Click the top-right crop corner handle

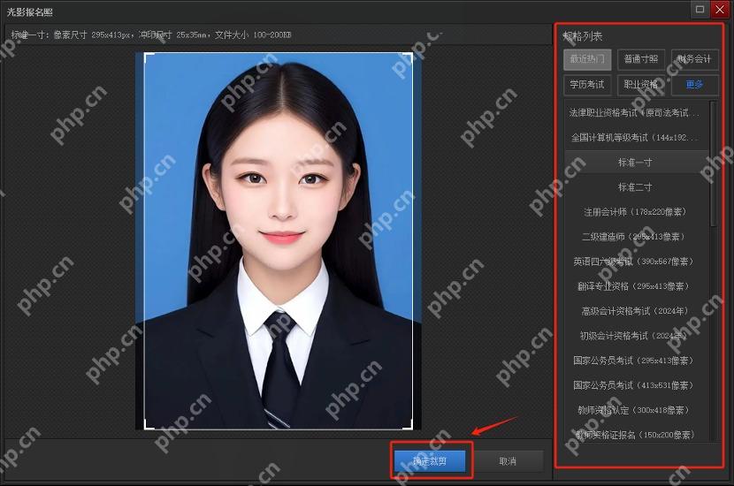pos(410,56)
